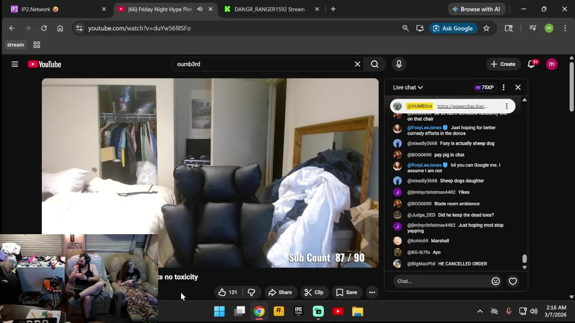Like the video with 121 likes

click(228, 292)
